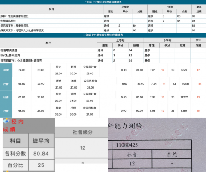206x172 pixels.
Task: Click the 歷史 score 33.00
Action: (58, 114)
